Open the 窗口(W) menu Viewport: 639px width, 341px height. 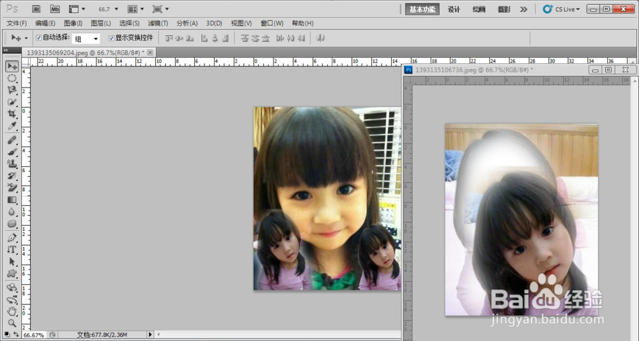pyautogui.click(x=272, y=23)
